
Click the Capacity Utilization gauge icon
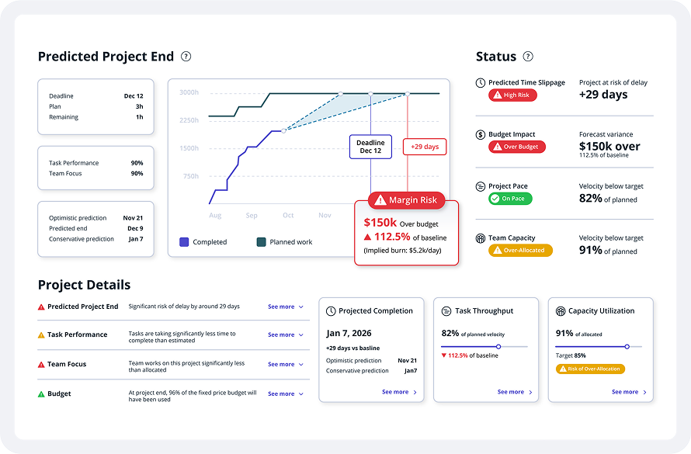point(559,311)
